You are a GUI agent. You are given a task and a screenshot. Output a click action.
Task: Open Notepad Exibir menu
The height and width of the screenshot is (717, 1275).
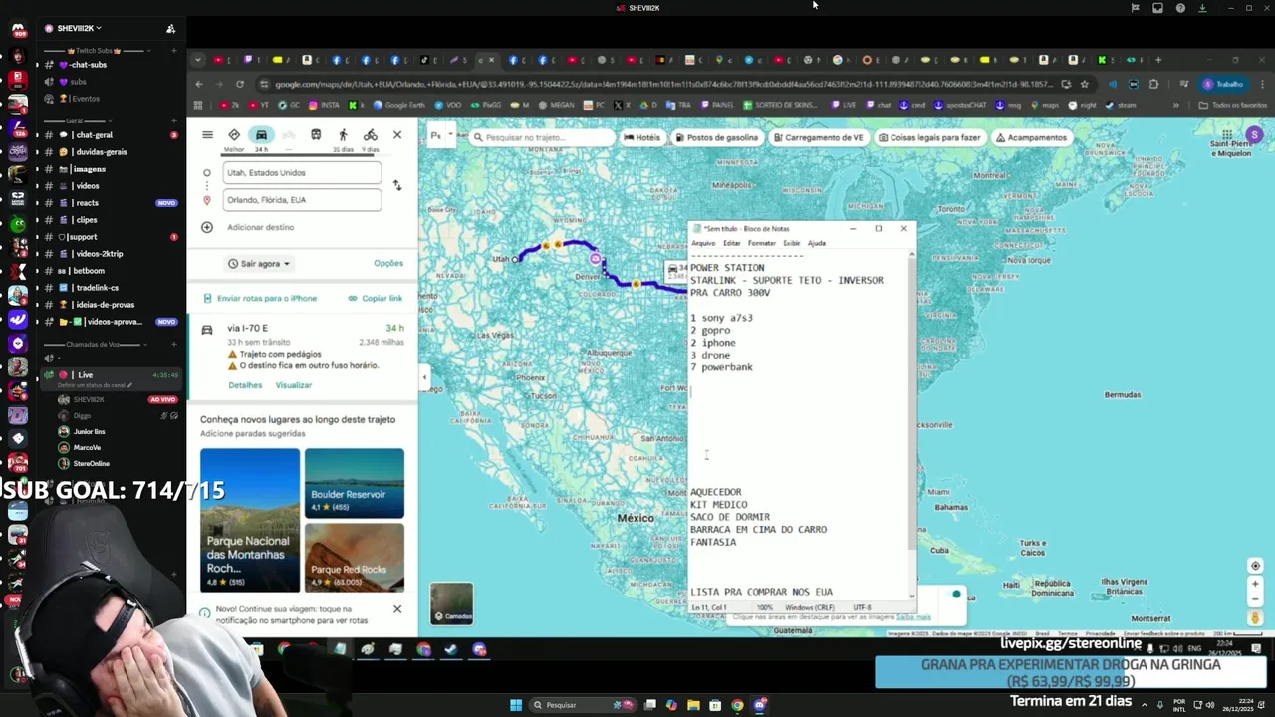point(791,243)
